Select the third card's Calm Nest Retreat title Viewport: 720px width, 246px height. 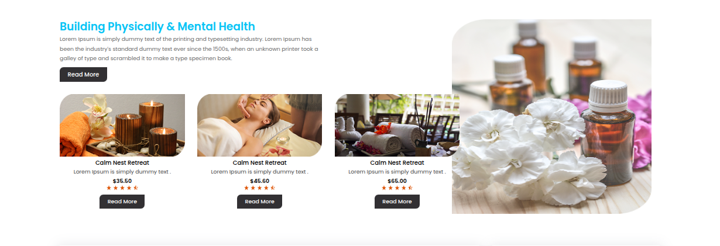pyautogui.click(x=397, y=162)
